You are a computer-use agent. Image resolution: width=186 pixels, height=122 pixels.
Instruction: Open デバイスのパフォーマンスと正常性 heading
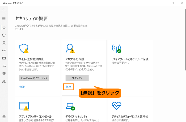click(130, 116)
